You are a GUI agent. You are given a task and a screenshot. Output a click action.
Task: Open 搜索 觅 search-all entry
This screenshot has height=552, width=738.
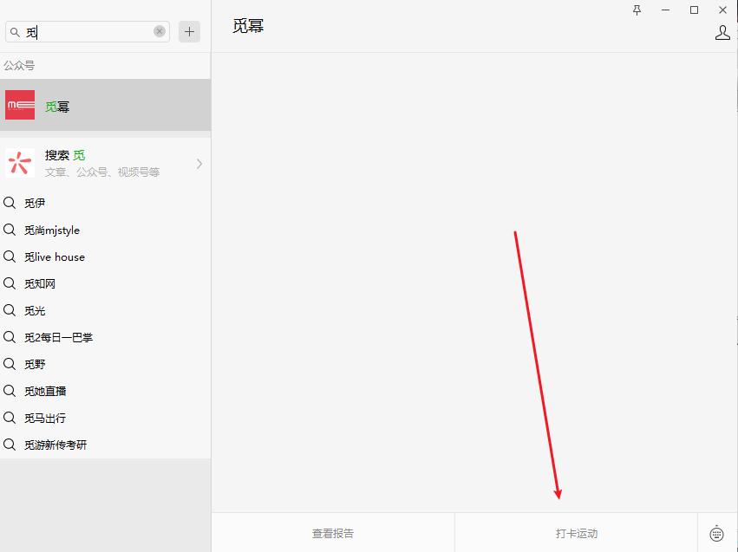click(x=106, y=163)
